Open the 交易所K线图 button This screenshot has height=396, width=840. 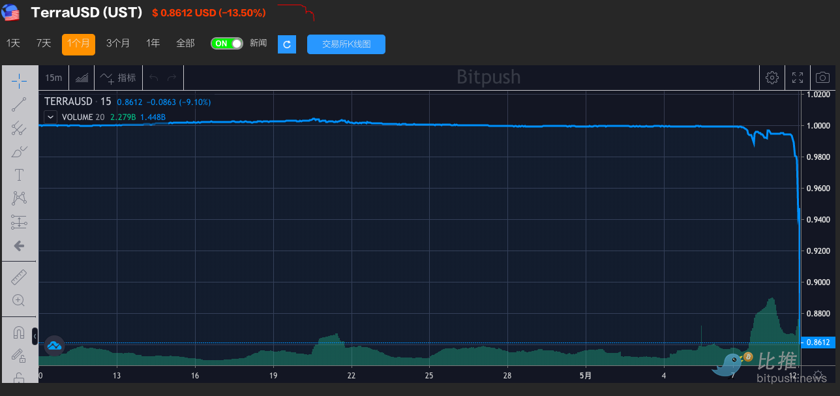(x=346, y=44)
